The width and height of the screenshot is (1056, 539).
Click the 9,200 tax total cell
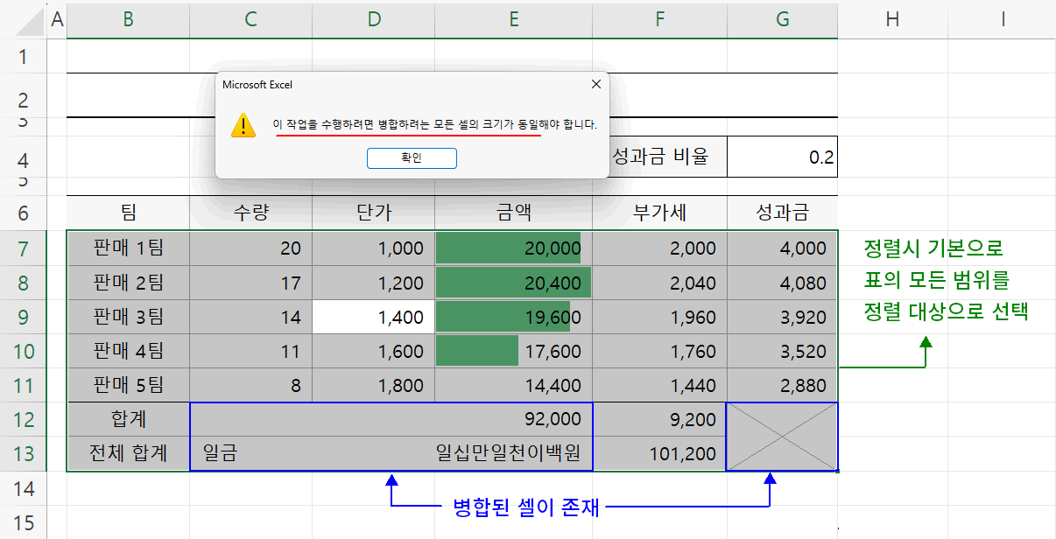click(x=659, y=420)
